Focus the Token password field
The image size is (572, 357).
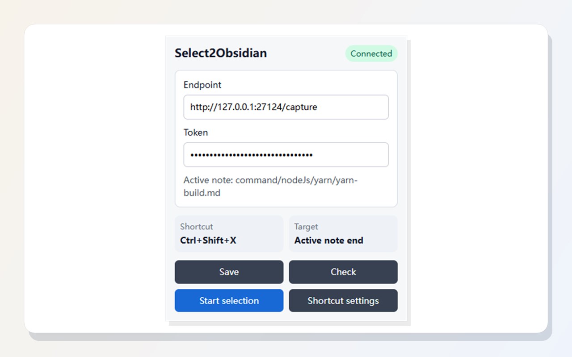(286, 155)
